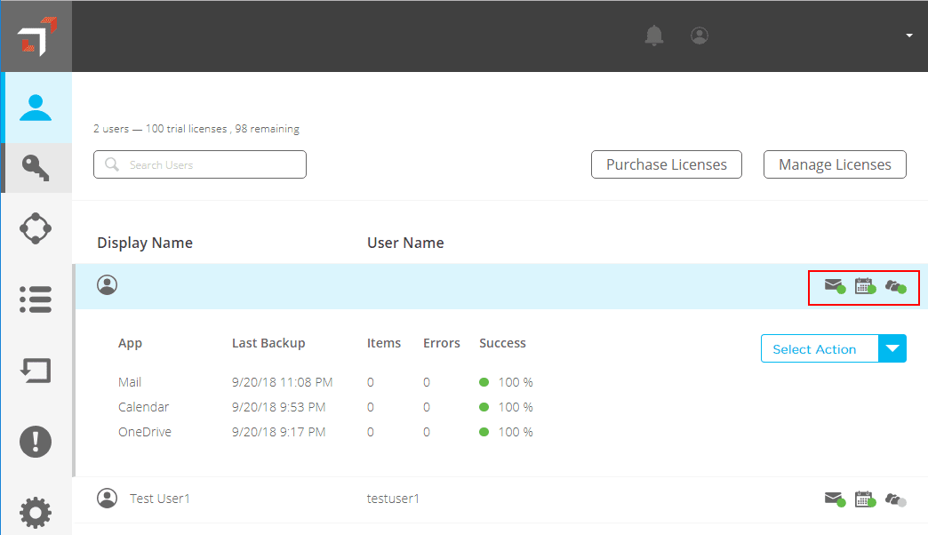Click OneDrive backup status icon for Test User1

click(895, 499)
